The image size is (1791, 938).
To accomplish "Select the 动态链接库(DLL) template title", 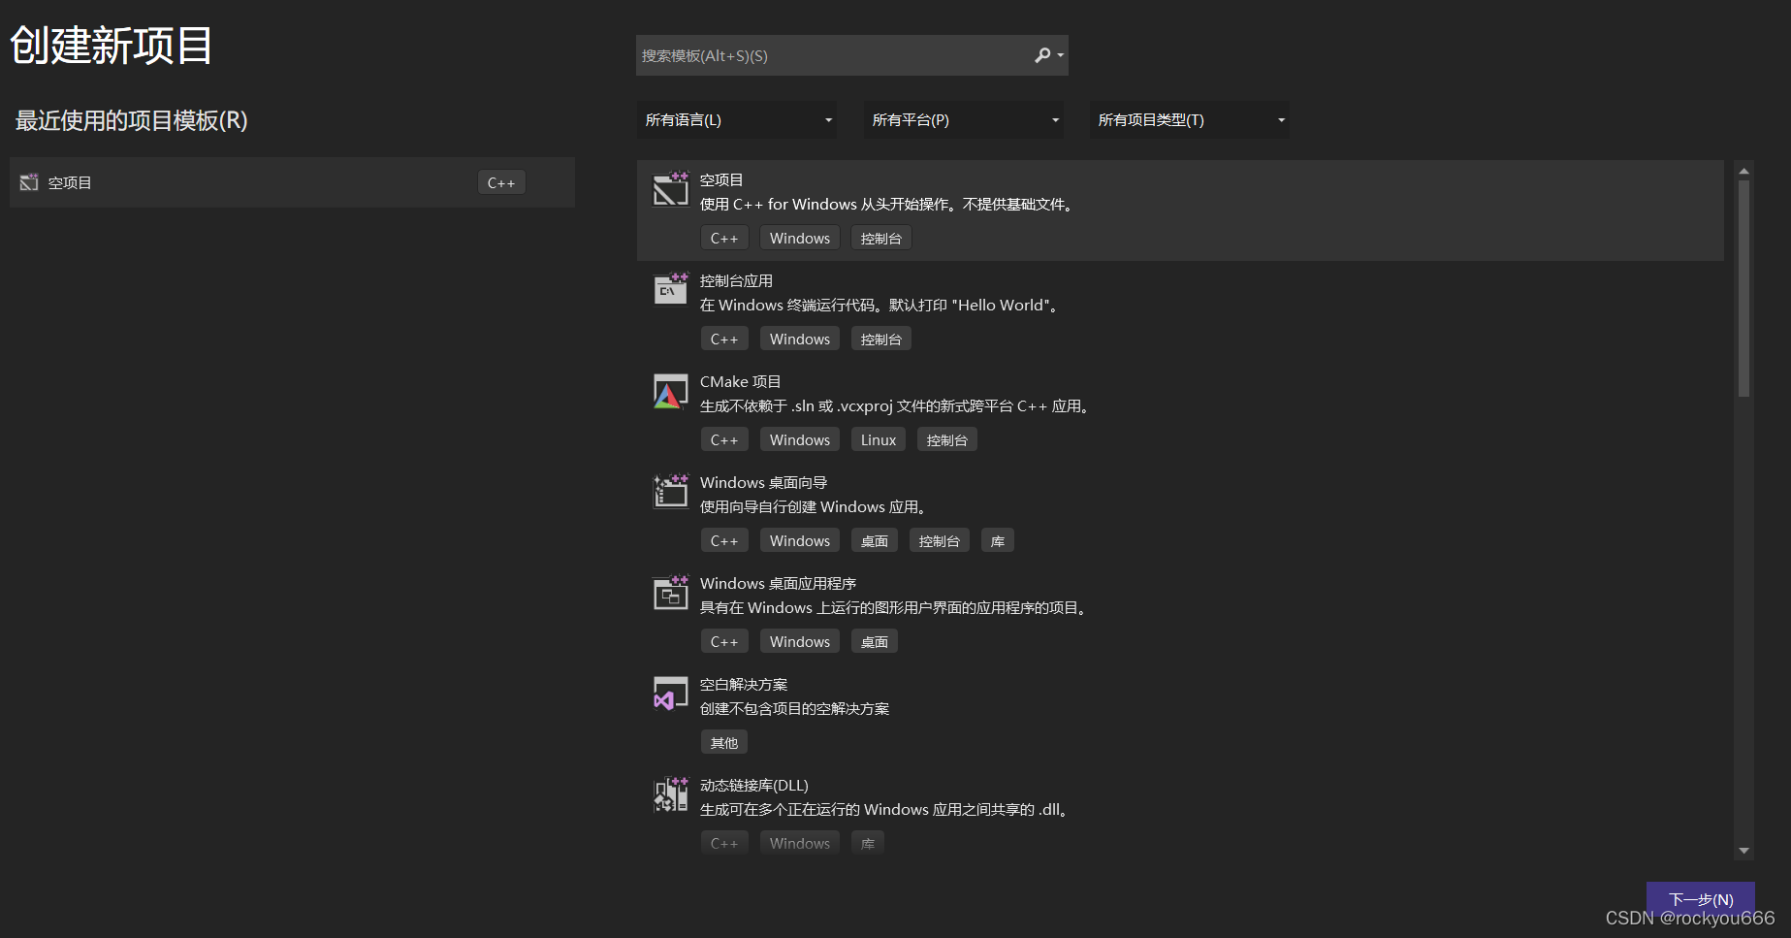I will [753, 785].
